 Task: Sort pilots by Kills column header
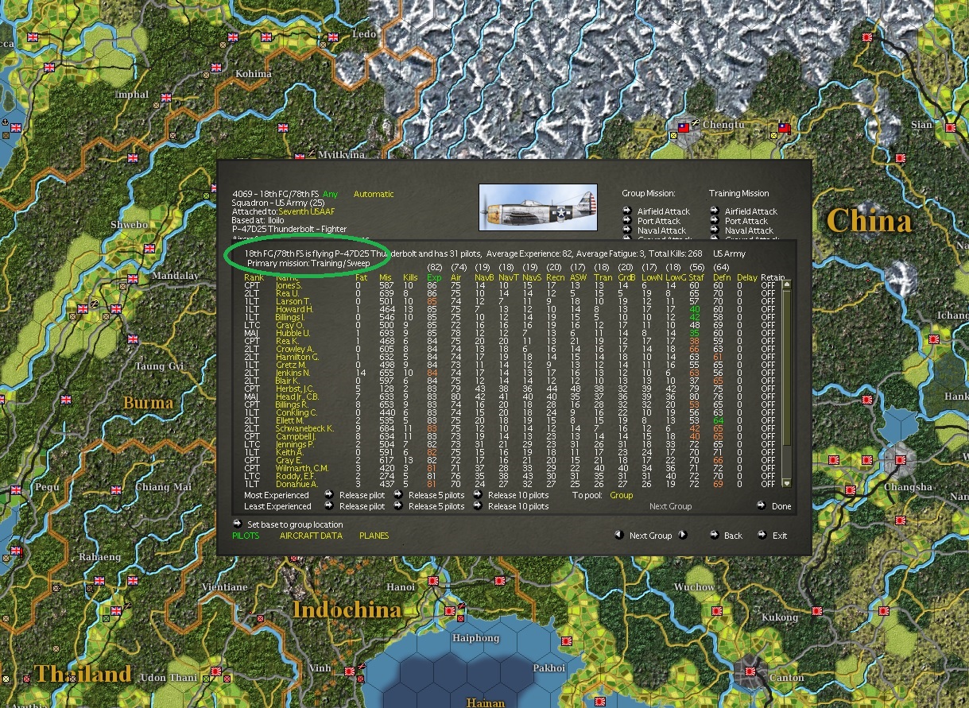[x=410, y=277]
